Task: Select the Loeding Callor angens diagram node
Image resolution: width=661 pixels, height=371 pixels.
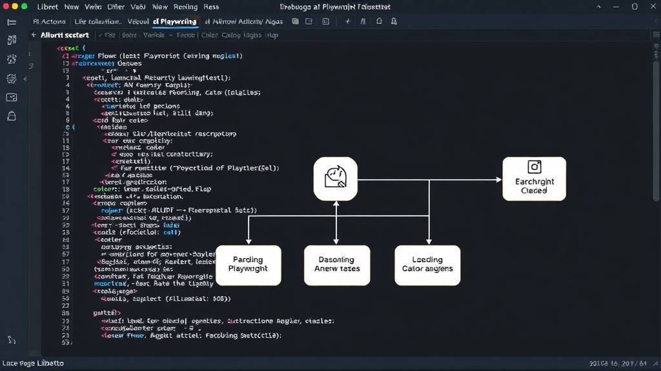Action: pyautogui.click(x=427, y=265)
